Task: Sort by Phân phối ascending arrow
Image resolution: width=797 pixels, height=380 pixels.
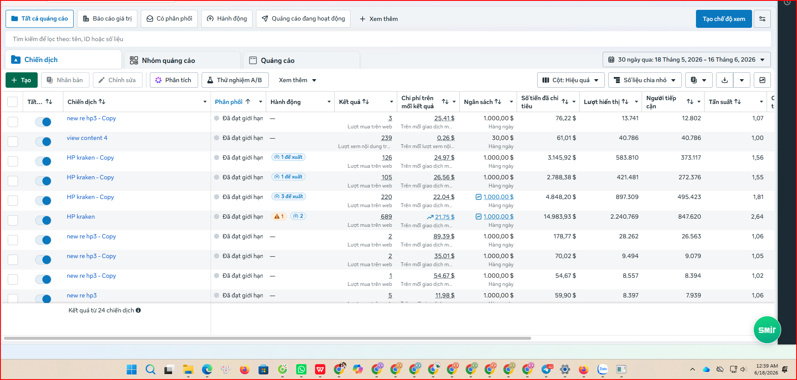Action: [248, 102]
